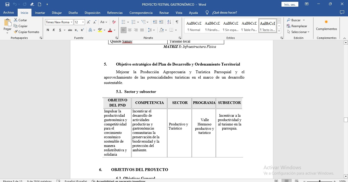Screen dimensions: 348x182
Task: Show paragraph marks with the pilcrow icon
Action: pyautogui.click(x=177, y=22)
